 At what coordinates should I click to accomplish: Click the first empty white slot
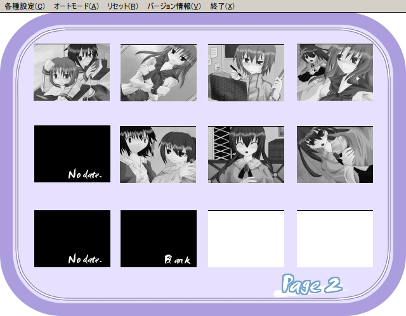[246, 239]
